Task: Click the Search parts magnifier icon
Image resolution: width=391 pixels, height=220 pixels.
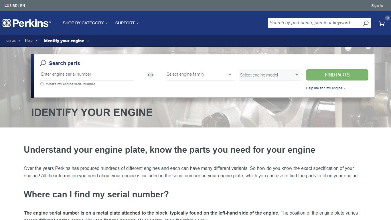Action: [43, 63]
